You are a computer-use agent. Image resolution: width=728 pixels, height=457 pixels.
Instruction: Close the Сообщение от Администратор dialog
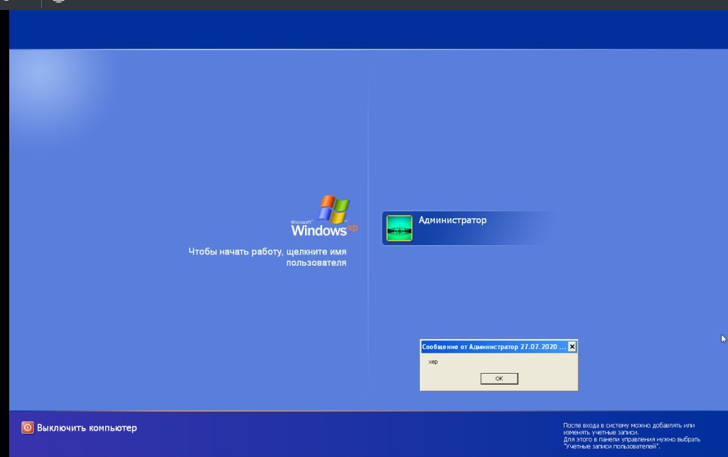click(572, 347)
